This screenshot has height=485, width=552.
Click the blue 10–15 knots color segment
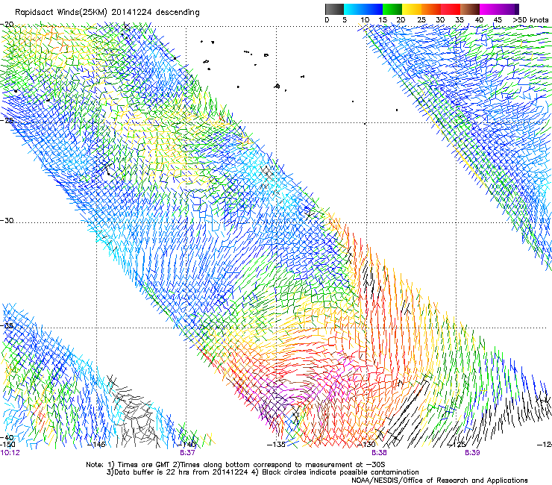click(x=373, y=9)
